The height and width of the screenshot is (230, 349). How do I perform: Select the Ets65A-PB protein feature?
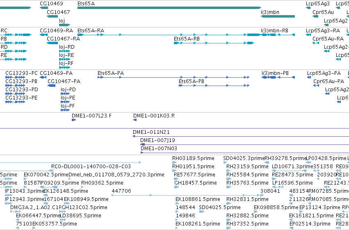click(214, 86)
